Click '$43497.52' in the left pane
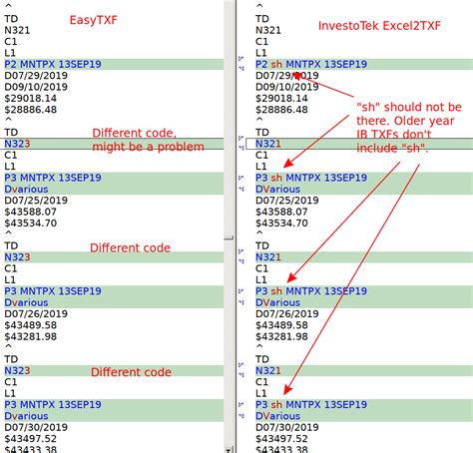Image resolution: width=473 pixels, height=453 pixels. tap(30, 439)
